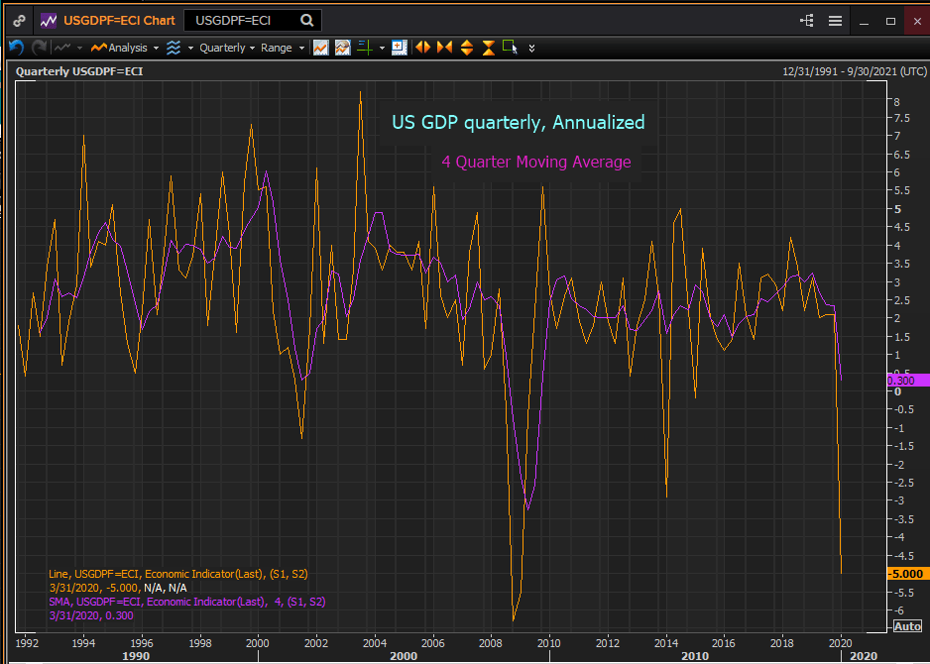Click the date range 12/31/1991 - 9/30/2021 text
The height and width of the screenshot is (664, 930).
[x=854, y=71]
